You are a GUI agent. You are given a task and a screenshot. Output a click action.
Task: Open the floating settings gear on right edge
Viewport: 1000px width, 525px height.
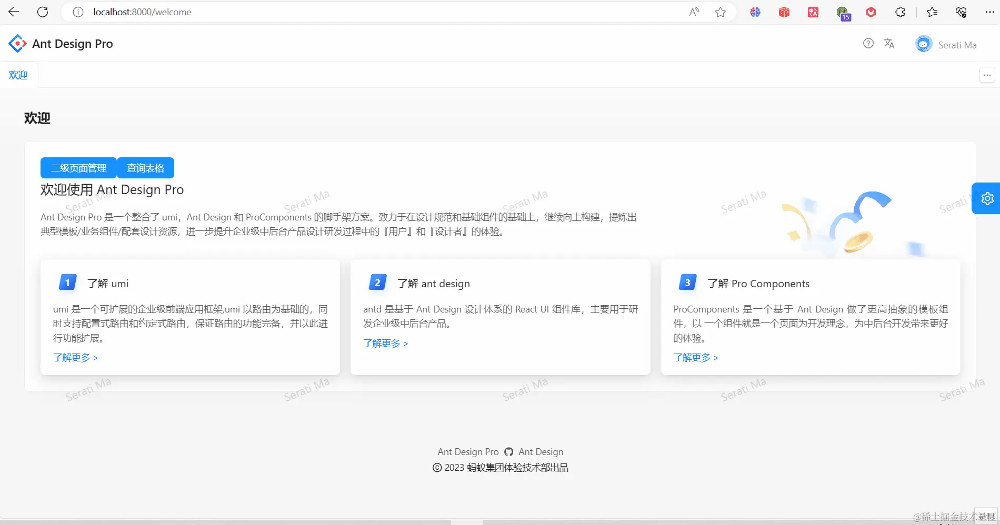click(x=987, y=198)
